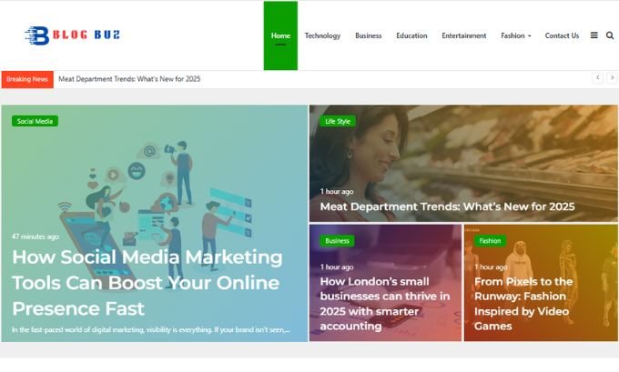Show previous breaking news item
The height and width of the screenshot is (372, 619).
pos(598,77)
